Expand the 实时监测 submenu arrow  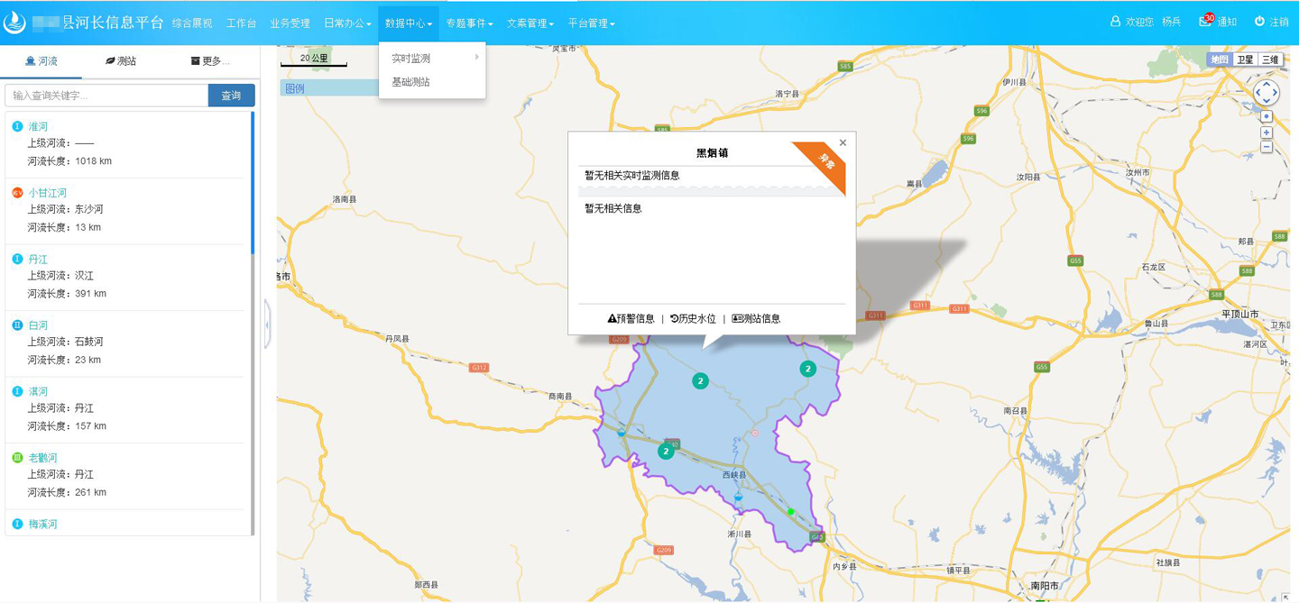[x=478, y=55]
